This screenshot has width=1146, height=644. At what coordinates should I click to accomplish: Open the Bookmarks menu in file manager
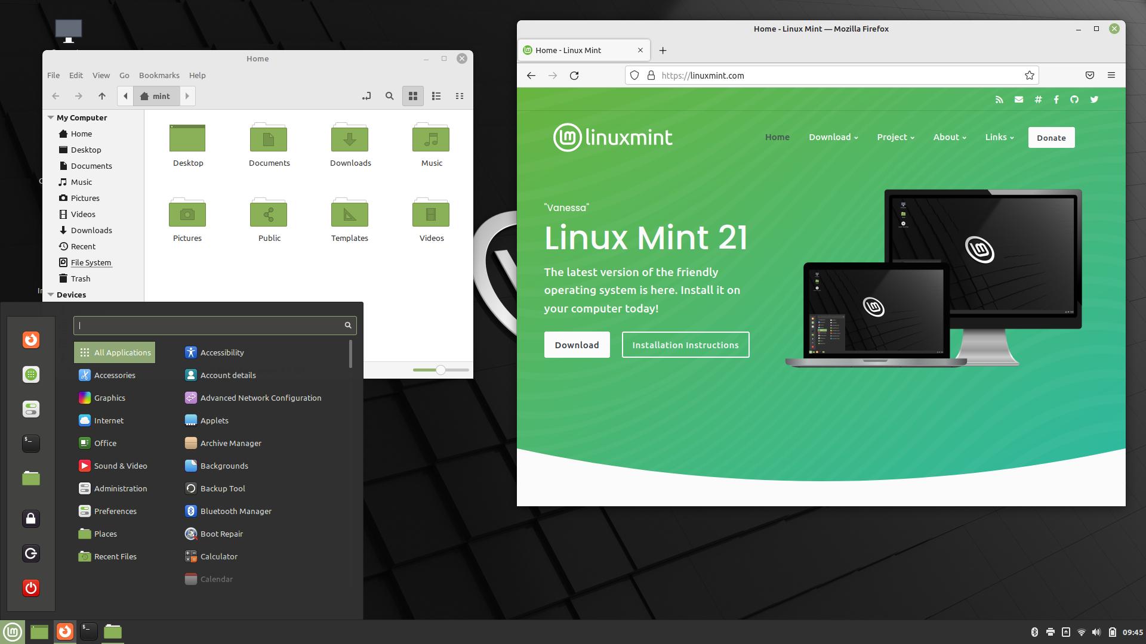pyautogui.click(x=159, y=75)
